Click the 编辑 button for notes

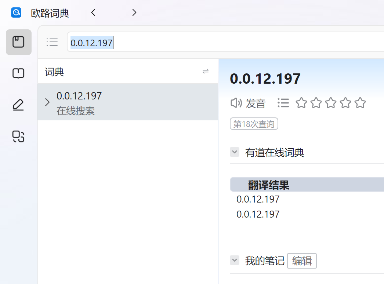pos(302,261)
